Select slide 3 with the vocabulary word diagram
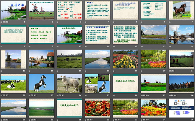 [x=69, y=10]
